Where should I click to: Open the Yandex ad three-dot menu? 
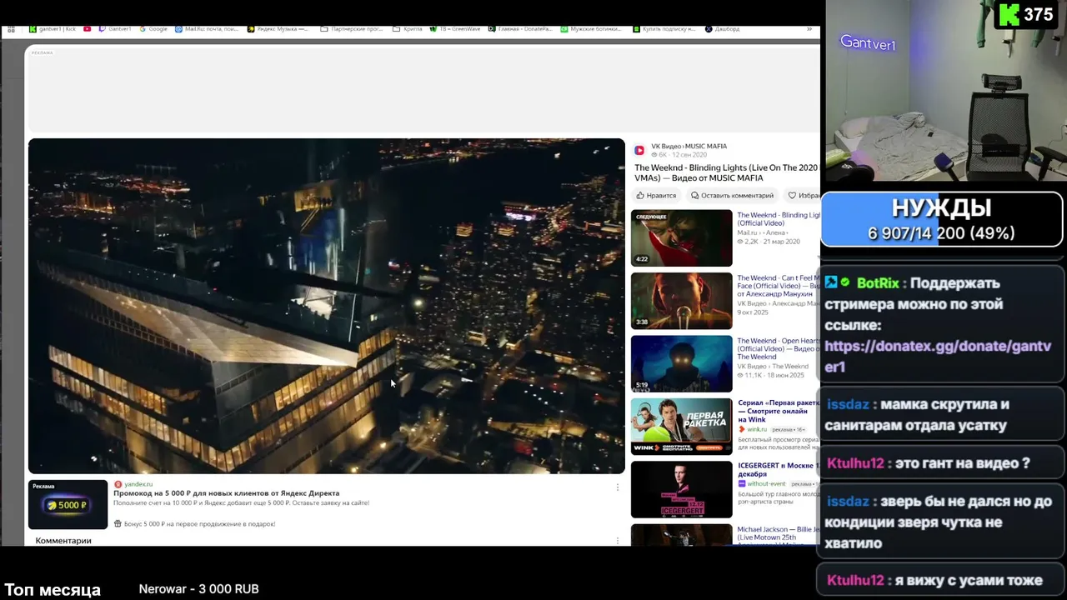point(618,487)
